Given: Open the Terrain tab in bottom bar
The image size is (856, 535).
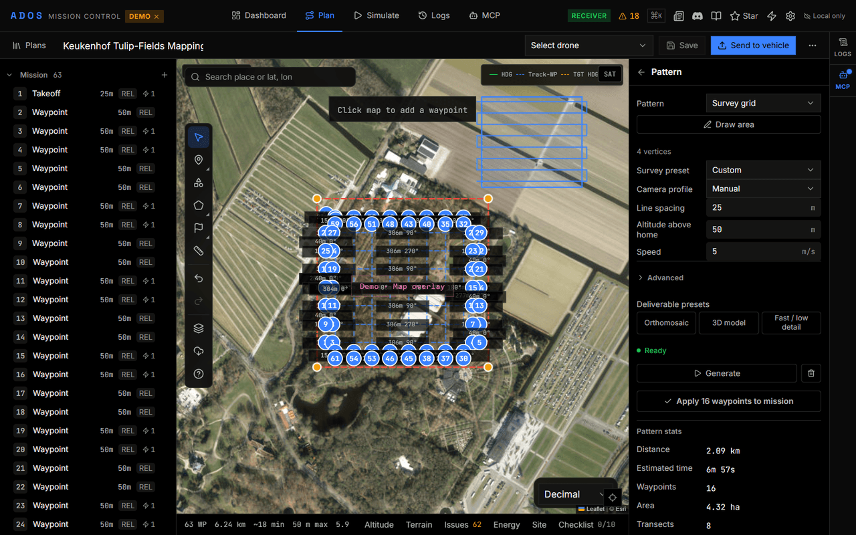Looking at the screenshot, I should tap(419, 525).
